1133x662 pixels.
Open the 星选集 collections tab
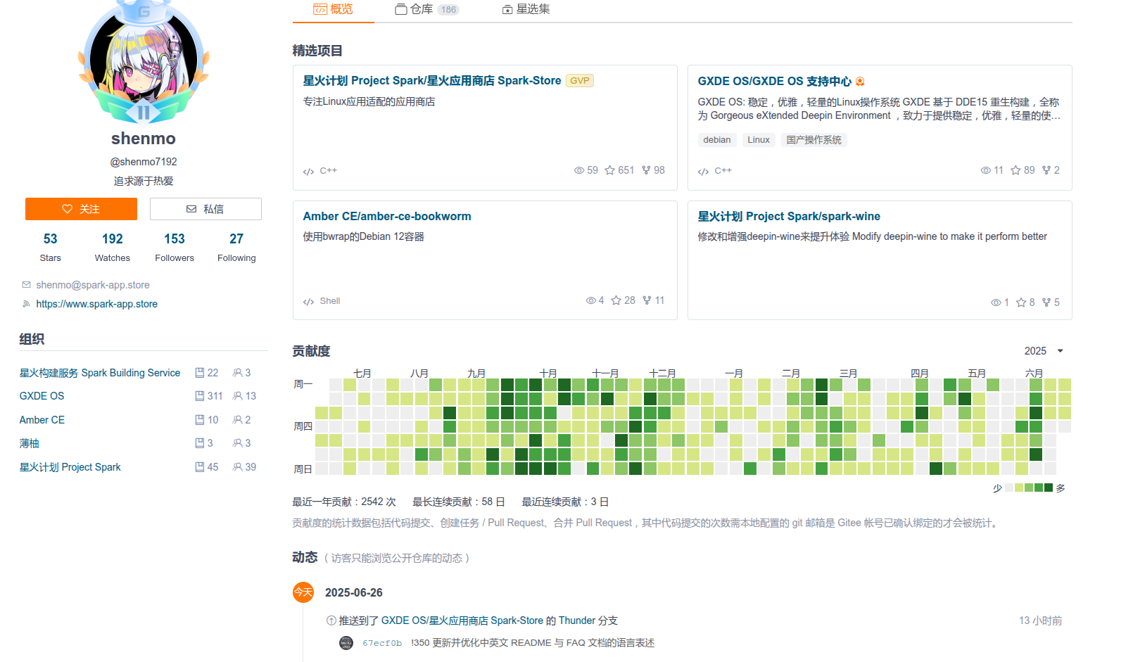pyautogui.click(x=526, y=9)
